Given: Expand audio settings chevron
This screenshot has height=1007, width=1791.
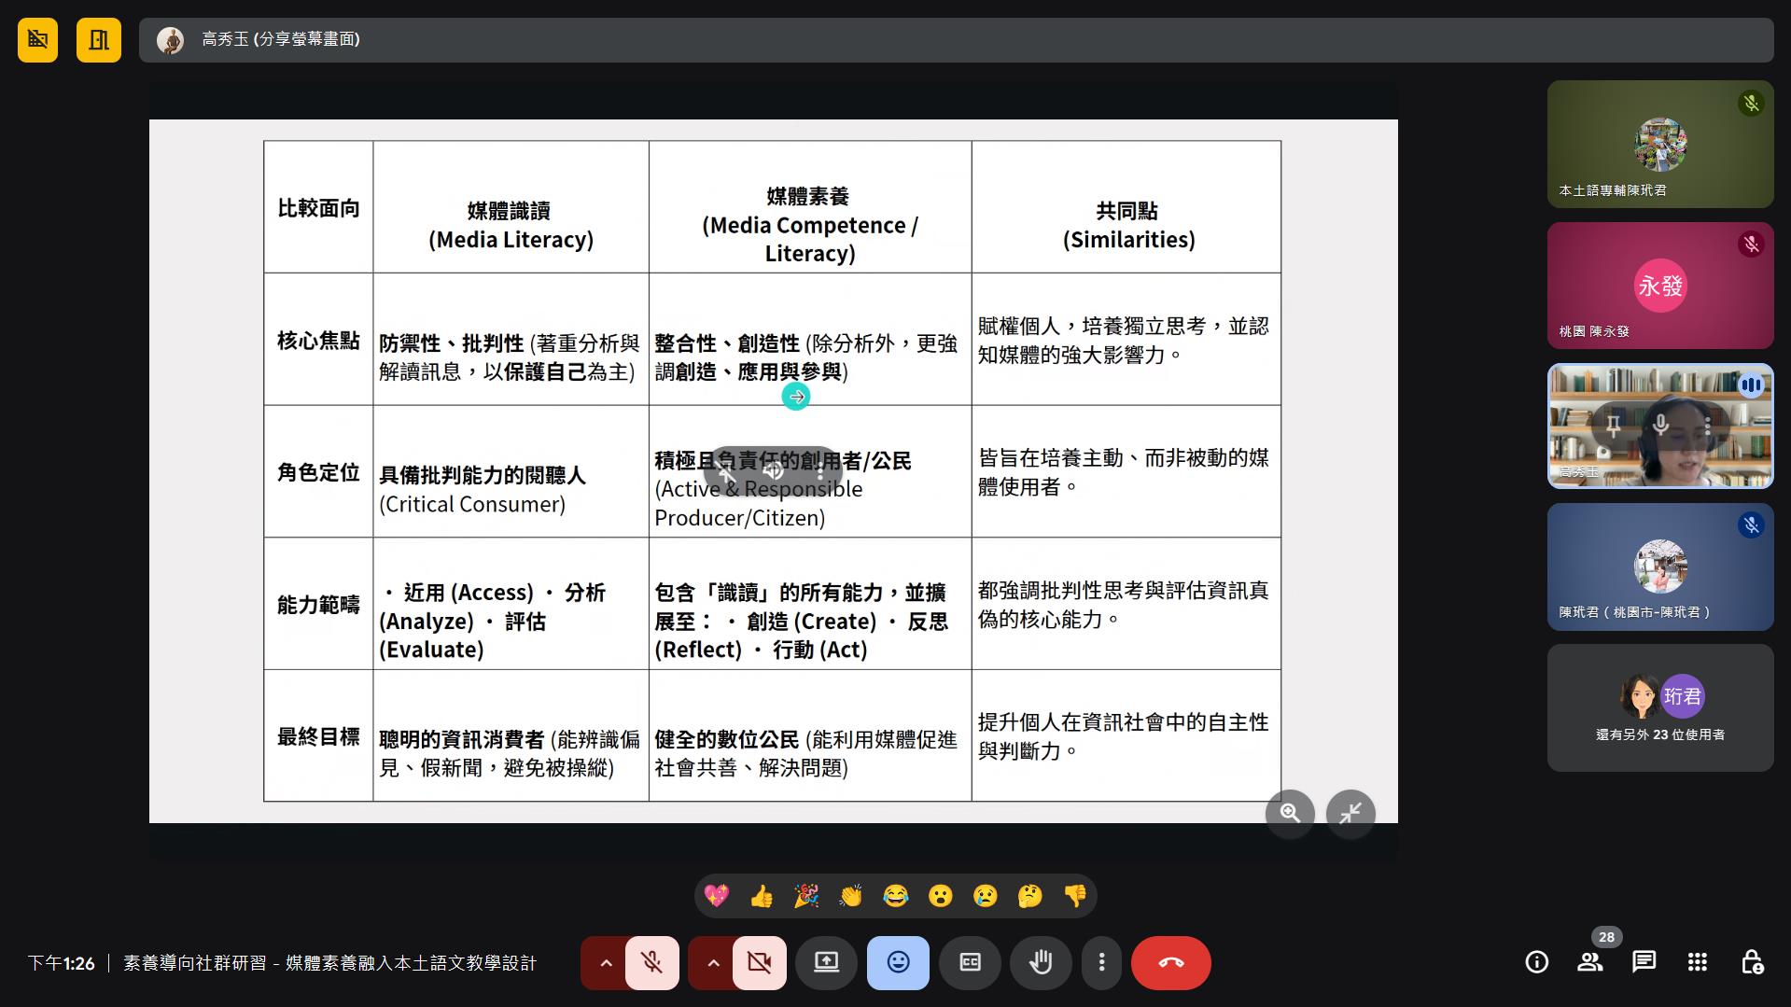Looking at the screenshot, I should pos(606,962).
